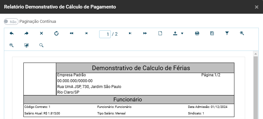Open the search magnifier icon

click(41, 45)
